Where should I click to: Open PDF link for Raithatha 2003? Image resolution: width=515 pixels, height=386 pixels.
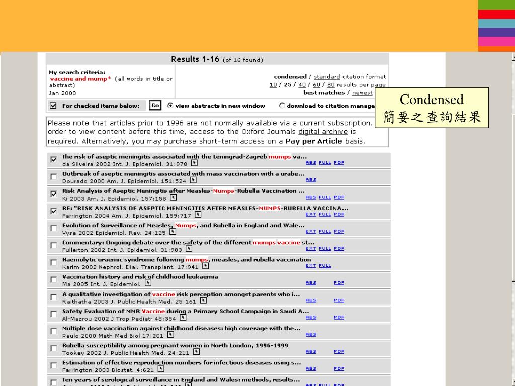point(339,300)
